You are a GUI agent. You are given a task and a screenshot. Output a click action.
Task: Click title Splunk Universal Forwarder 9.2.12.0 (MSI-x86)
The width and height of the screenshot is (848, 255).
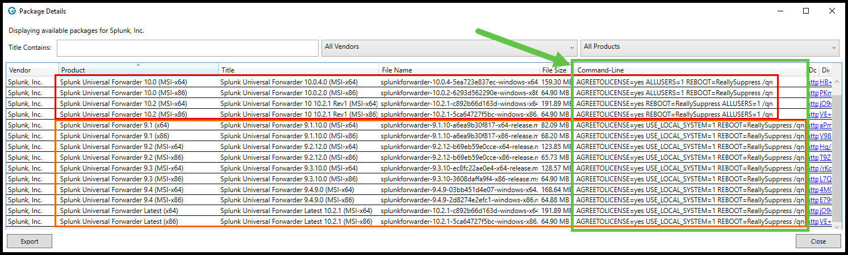coord(289,158)
